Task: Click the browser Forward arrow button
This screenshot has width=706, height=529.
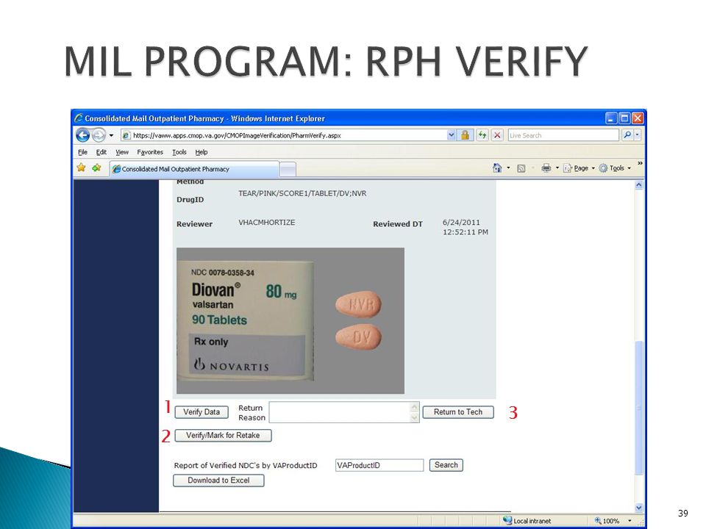Action: (x=99, y=135)
